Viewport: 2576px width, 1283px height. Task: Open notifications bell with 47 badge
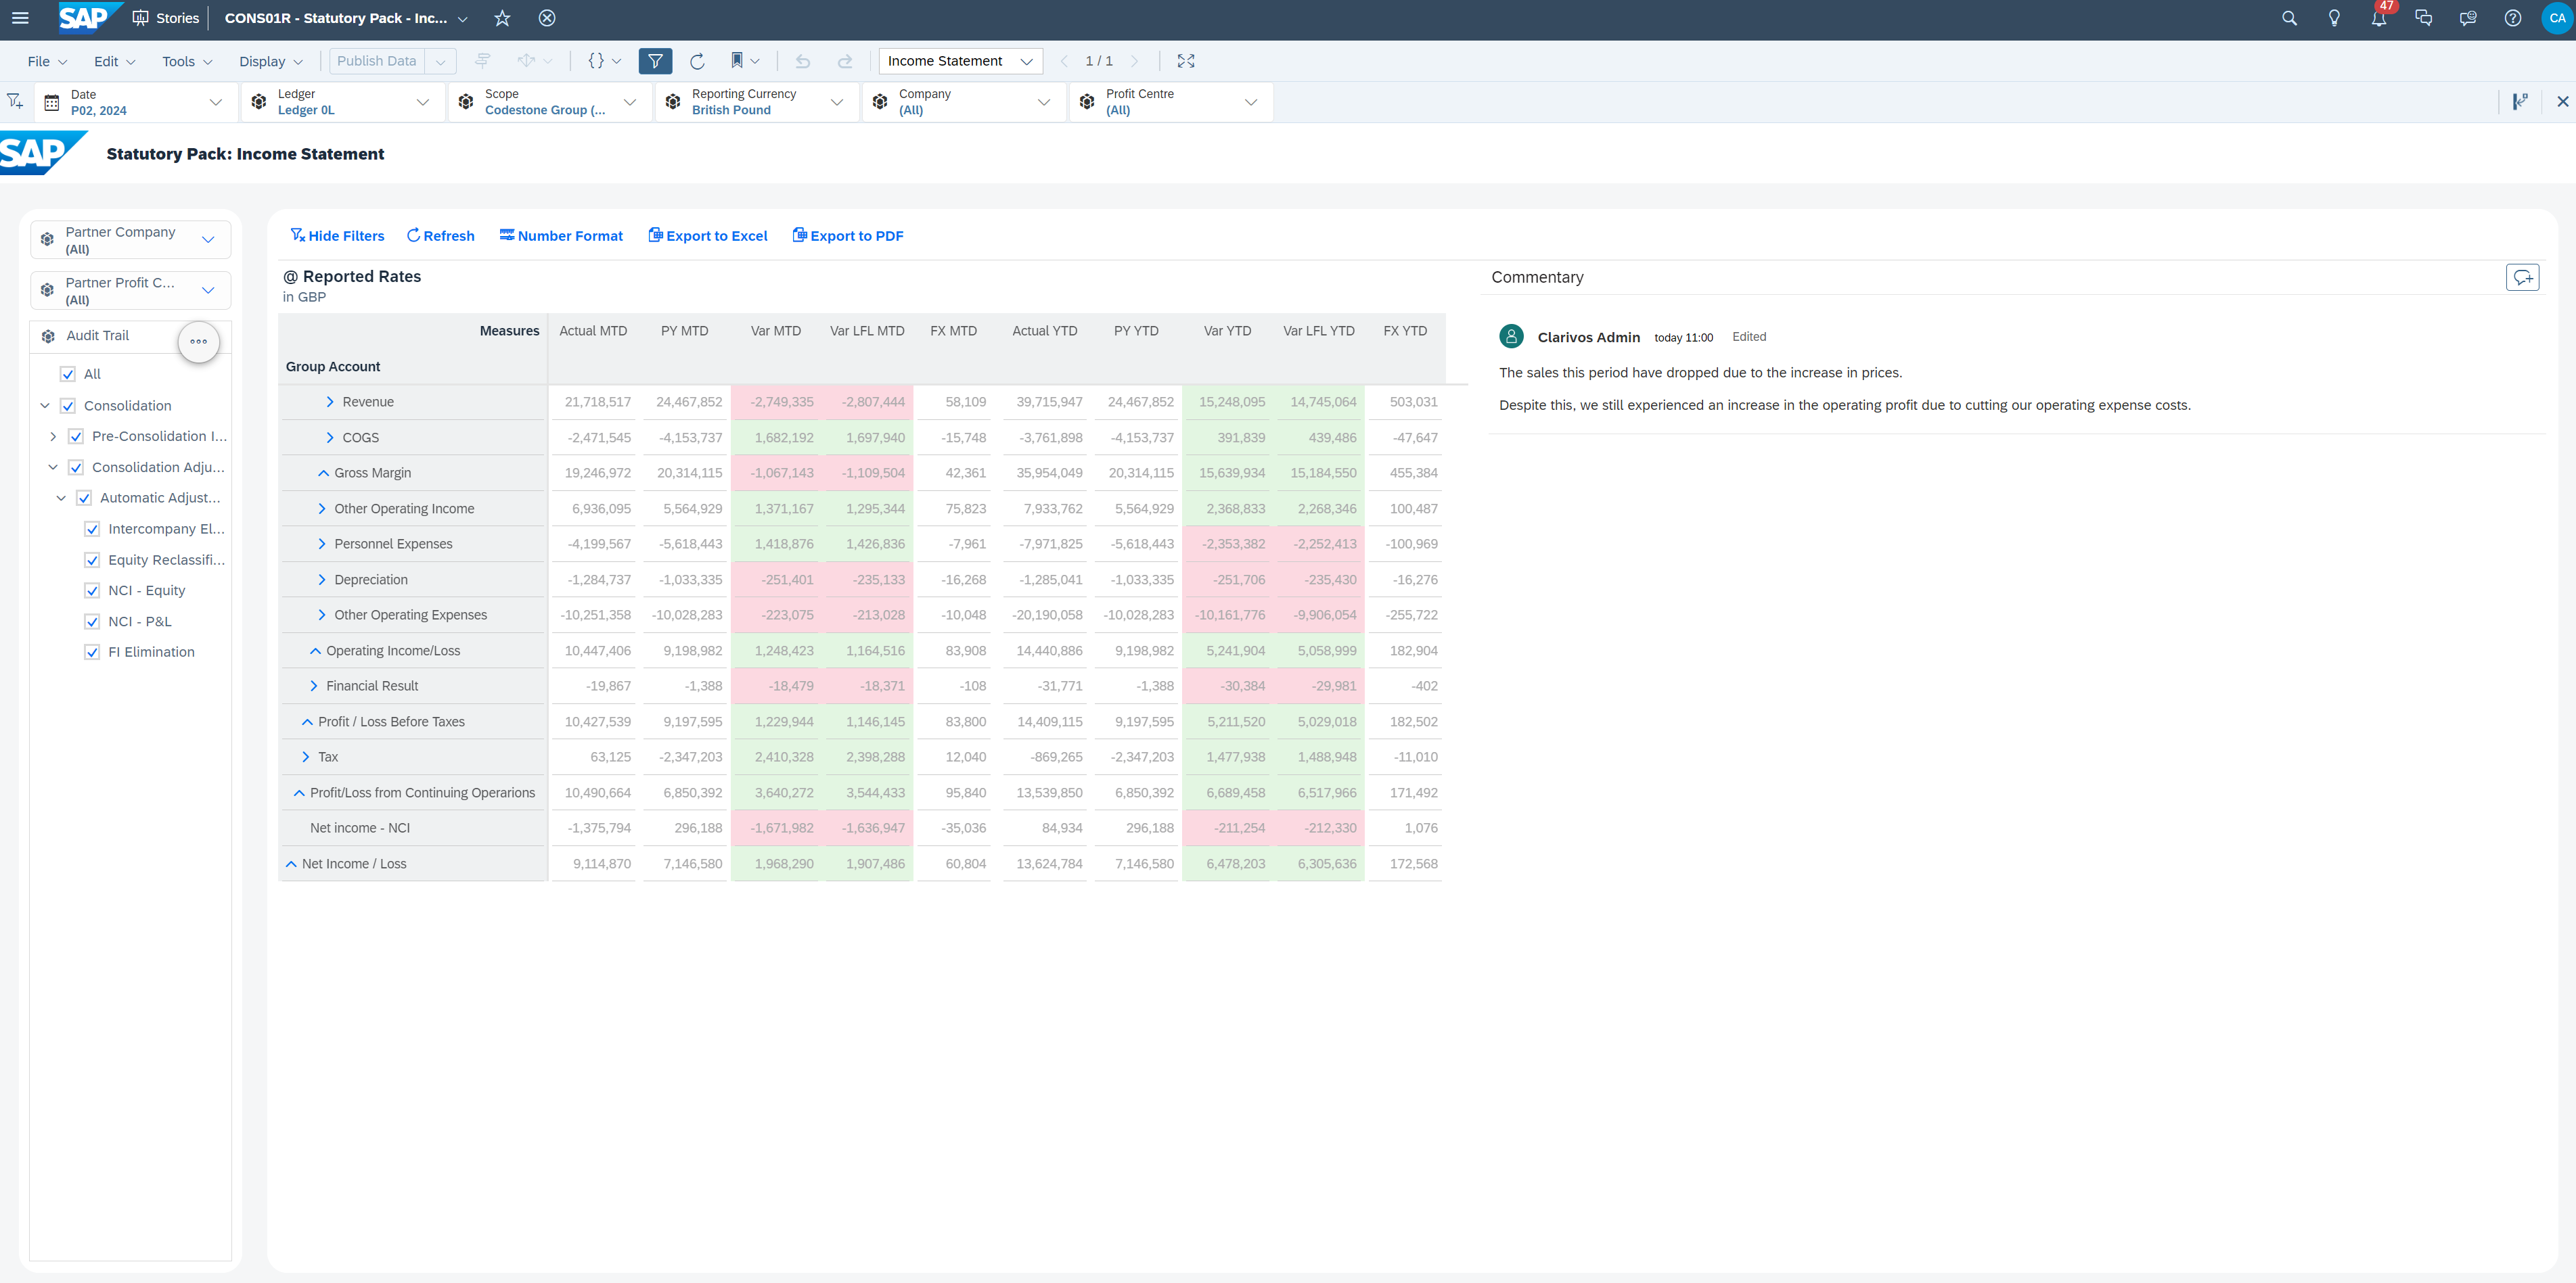[x=2379, y=17]
